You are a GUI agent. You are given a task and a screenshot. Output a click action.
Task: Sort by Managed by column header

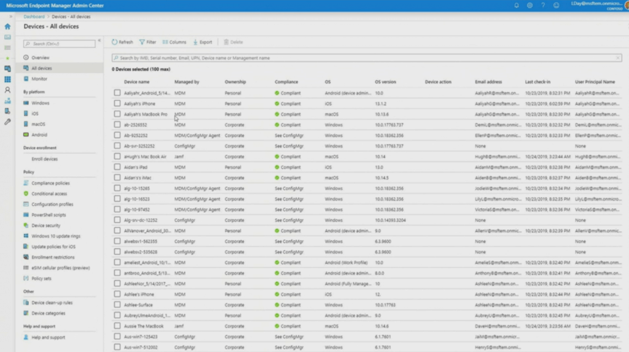point(187,82)
